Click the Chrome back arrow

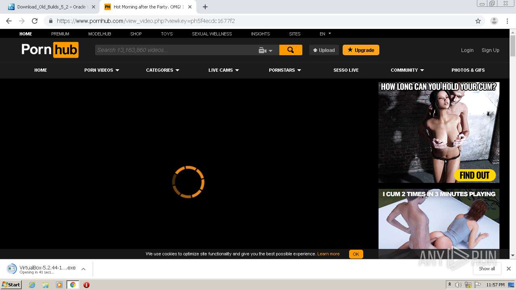[9, 21]
